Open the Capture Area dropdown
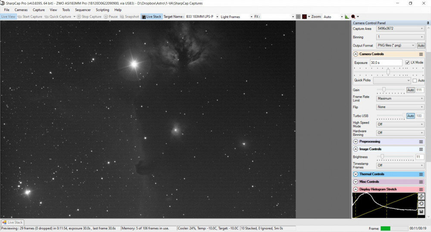This screenshot has width=431, height=232. [x=400, y=28]
